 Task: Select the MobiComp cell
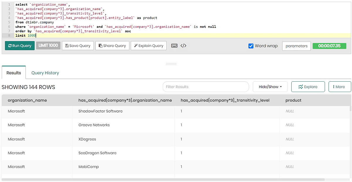click(123, 167)
